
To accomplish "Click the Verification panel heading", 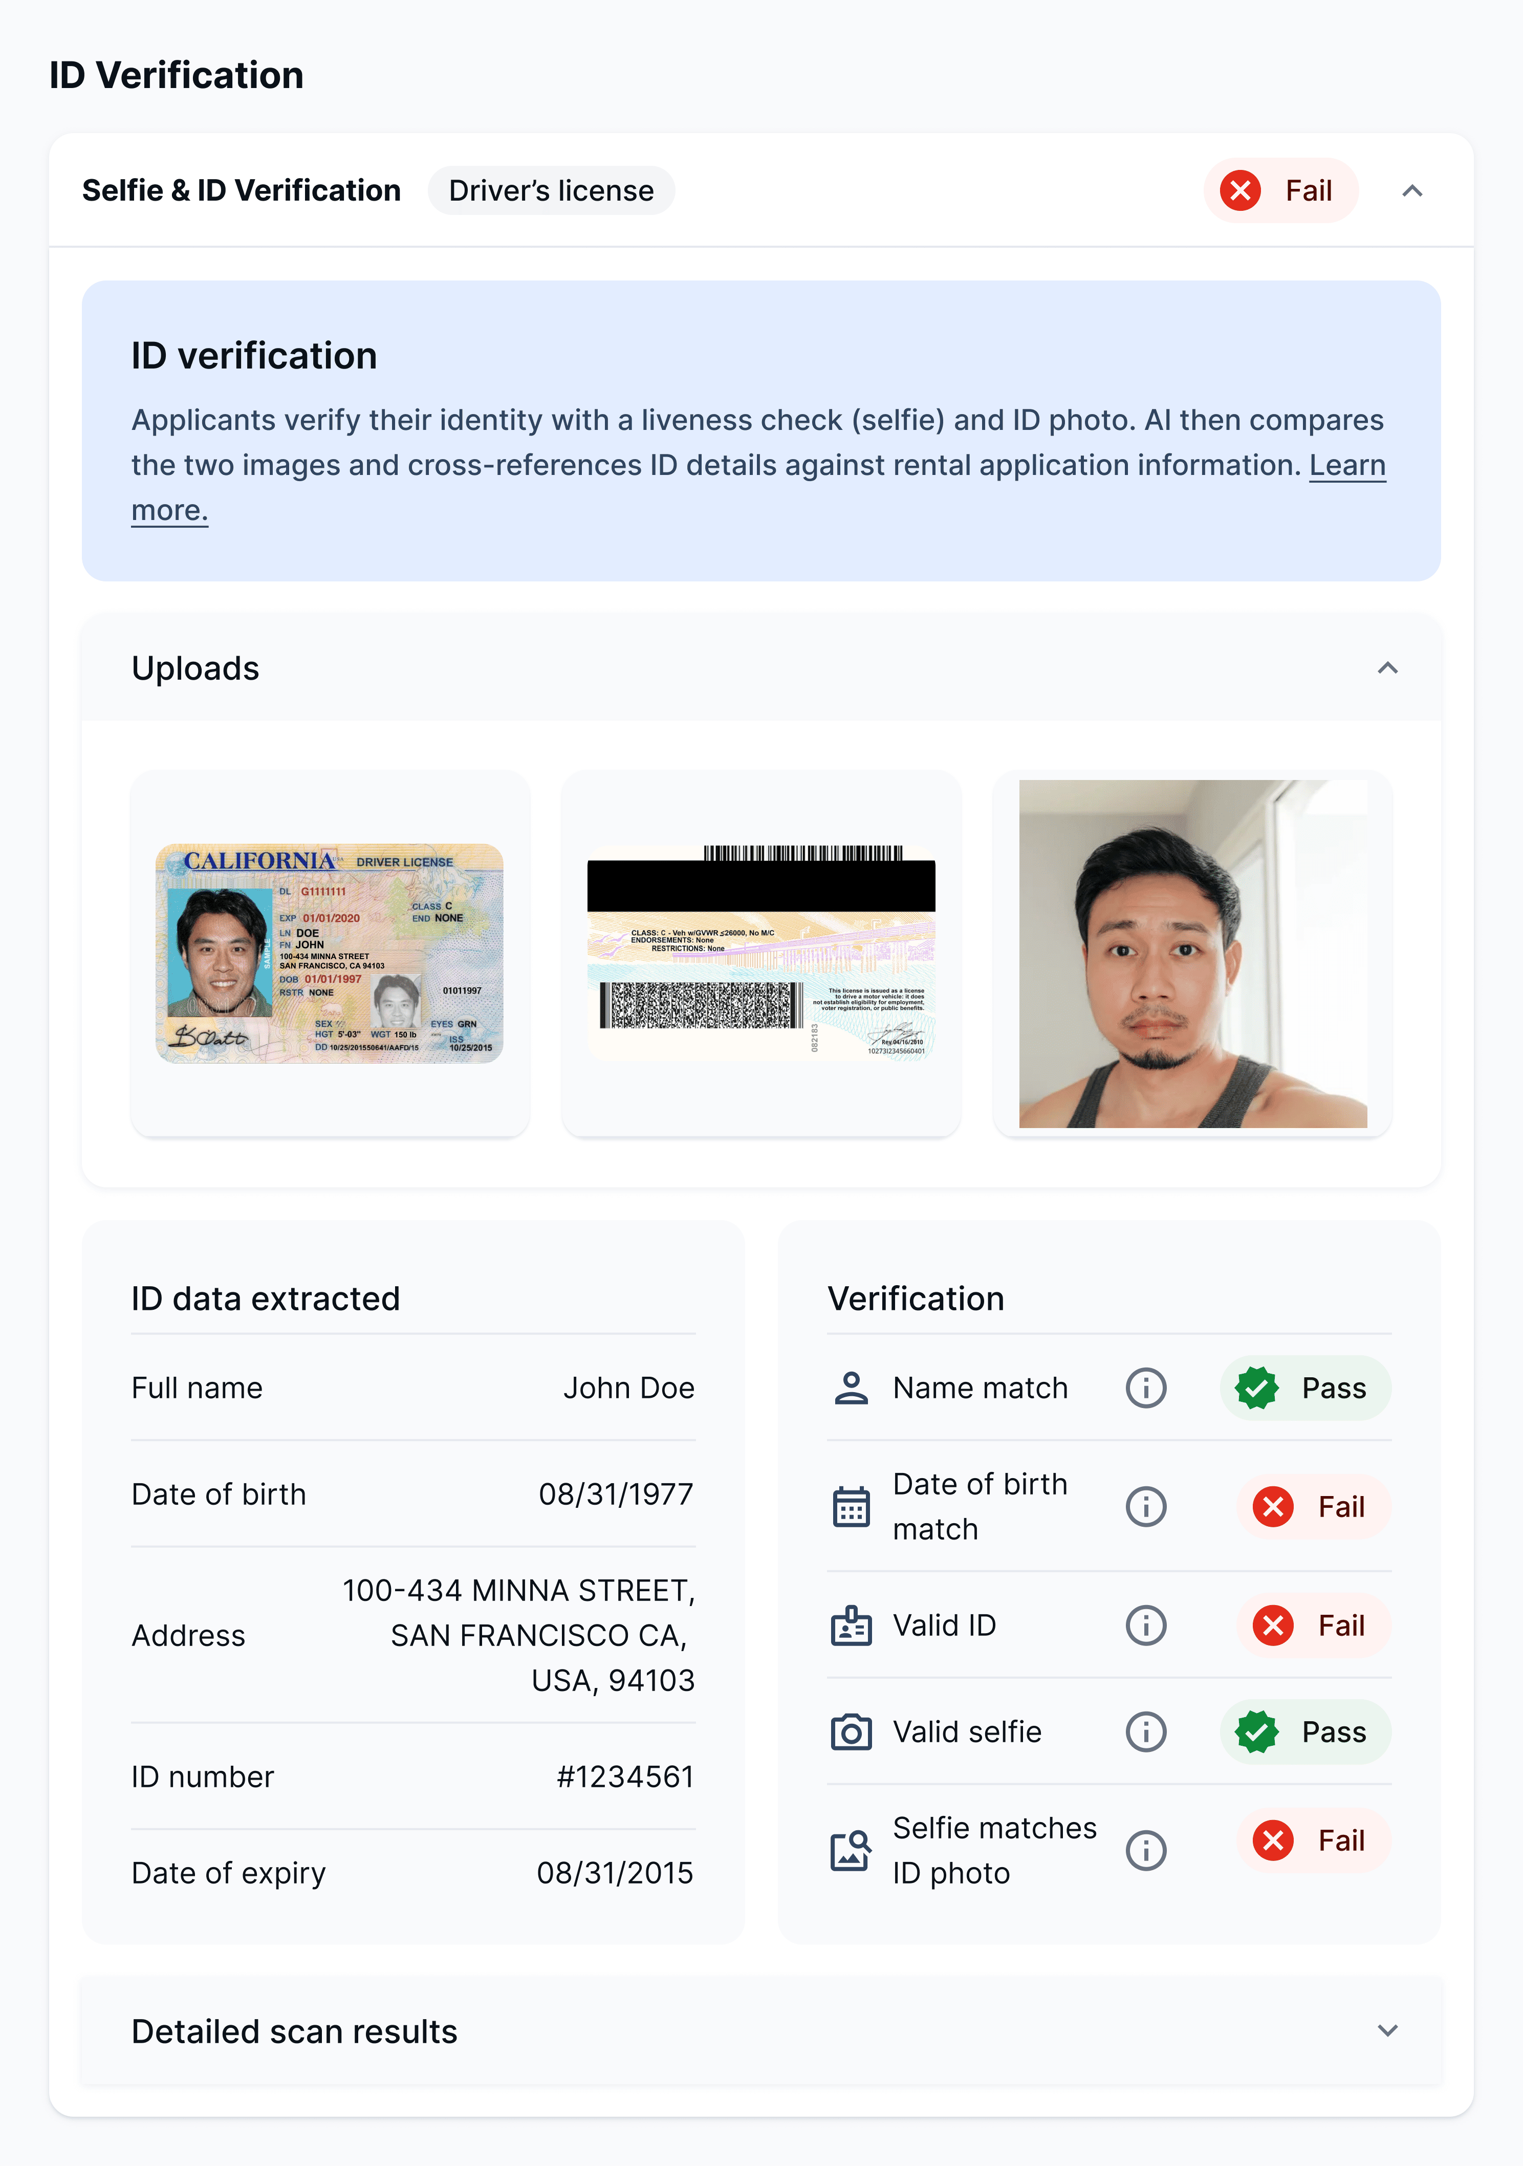I will pyautogui.click(x=916, y=1299).
